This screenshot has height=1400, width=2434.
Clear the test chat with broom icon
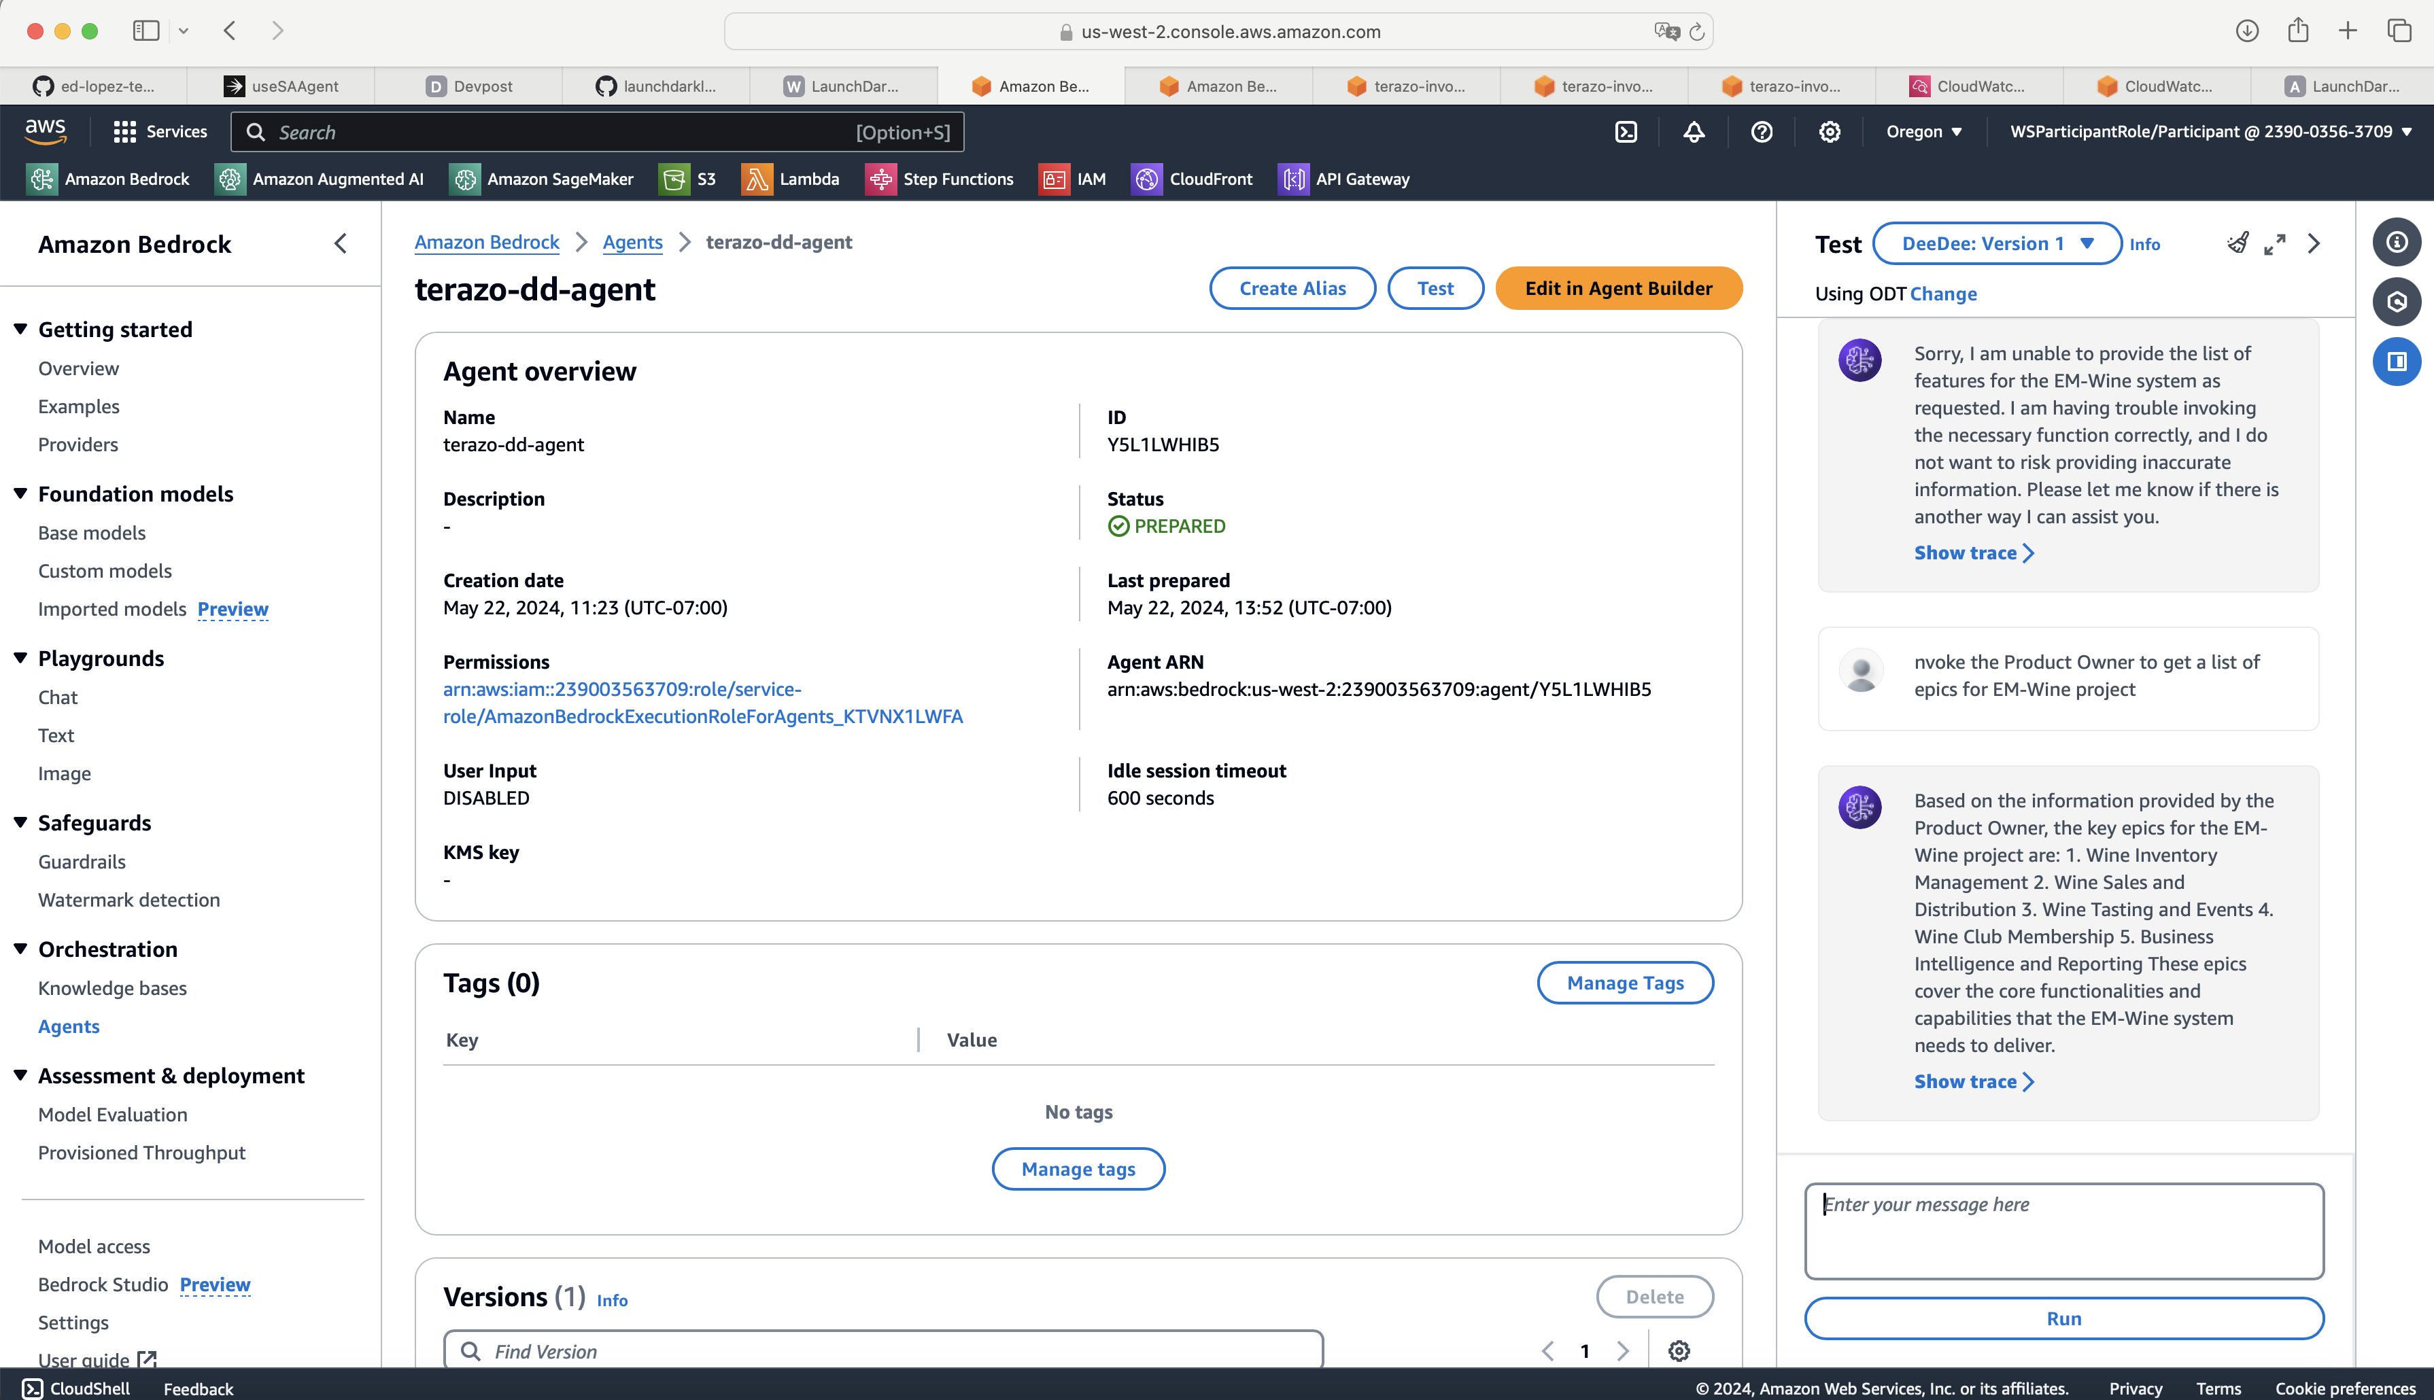tap(2238, 243)
